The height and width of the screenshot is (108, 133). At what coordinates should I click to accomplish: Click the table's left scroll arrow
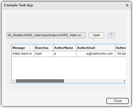[x=14, y=81]
